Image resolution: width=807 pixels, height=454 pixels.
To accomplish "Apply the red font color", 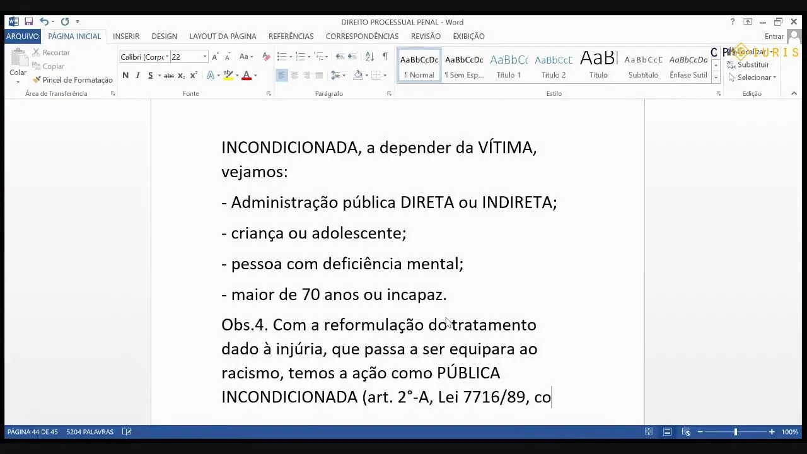I will [247, 76].
